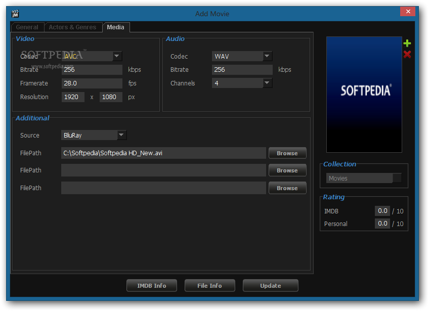This screenshot has width=429, height=311.
Task: Click the second empty FilePath field
Action: point(163,170)
